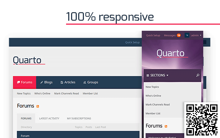Image resolution: width=220 pixels, height=138 pixels.
Task: Click the hamburger icon beside SECTIONS
Action: pos(147,75)
